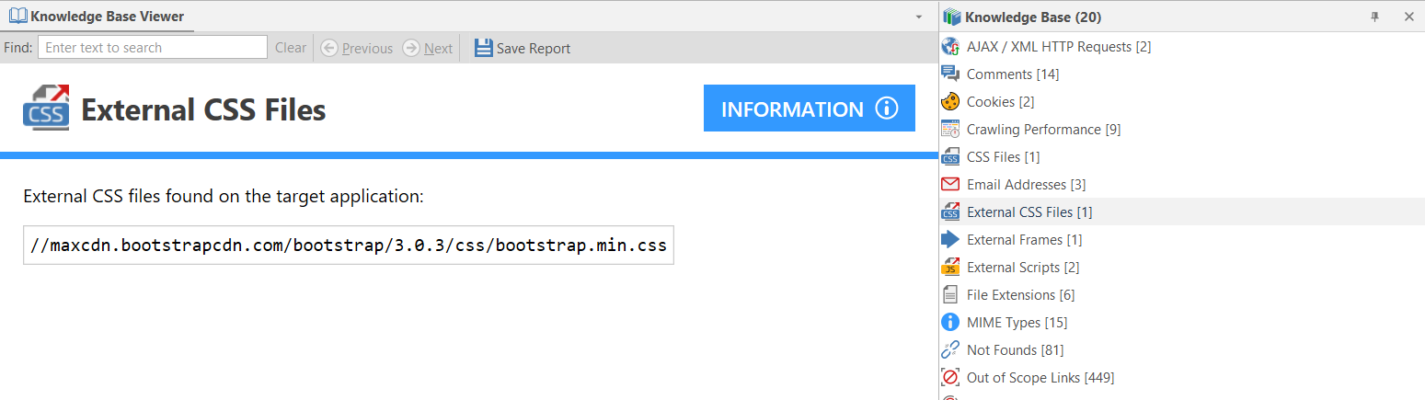Click the Out of Scope Links icon
1425x400 pixels.
pos(950,378)
